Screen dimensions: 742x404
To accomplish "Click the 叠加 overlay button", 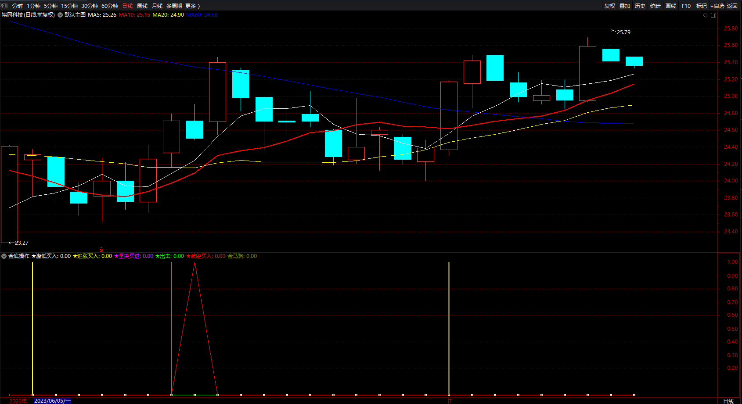I will pos(625,6).
